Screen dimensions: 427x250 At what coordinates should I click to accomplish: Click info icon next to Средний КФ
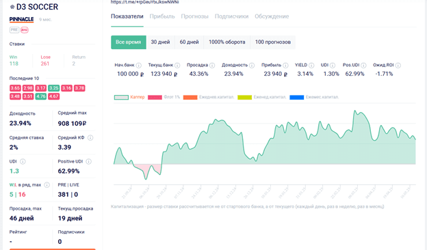click(90, 138)
